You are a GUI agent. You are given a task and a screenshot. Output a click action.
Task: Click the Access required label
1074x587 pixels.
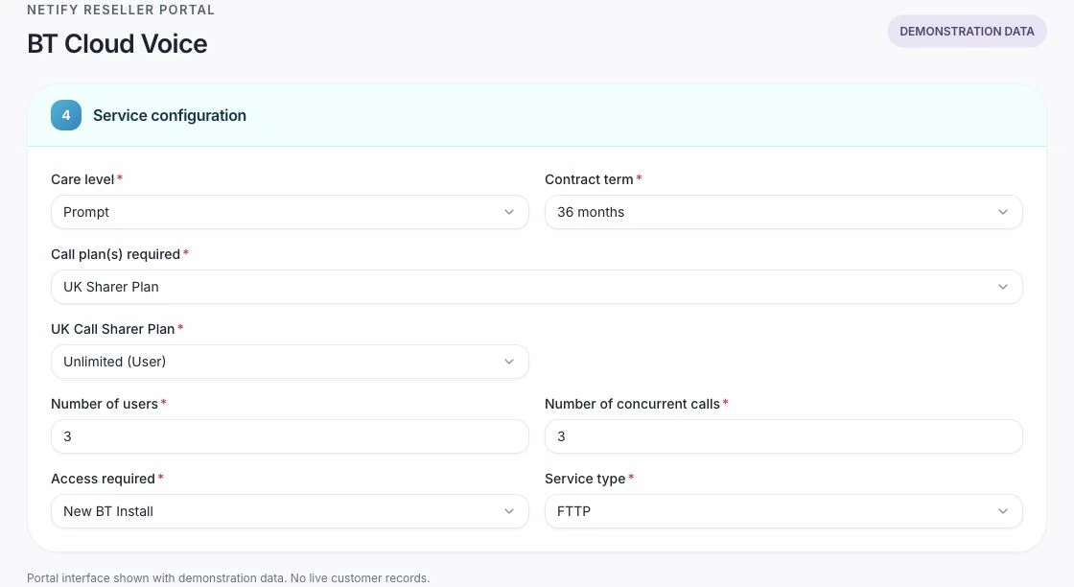(104, 479)
